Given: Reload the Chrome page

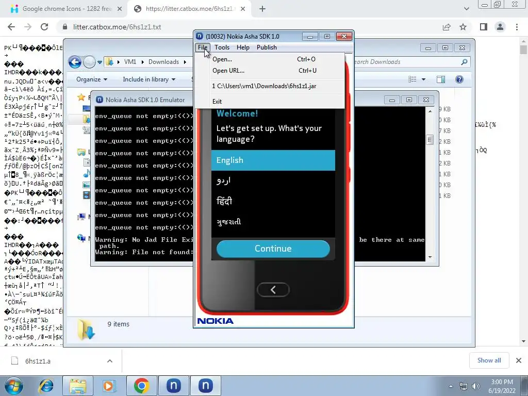Looking at the screenshot, I should 44,27.
